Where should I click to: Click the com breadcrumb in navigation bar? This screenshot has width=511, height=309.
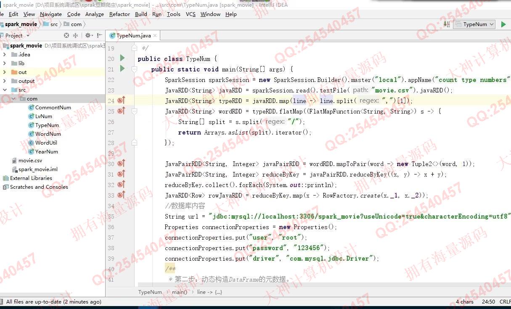(x=73, y=24)
